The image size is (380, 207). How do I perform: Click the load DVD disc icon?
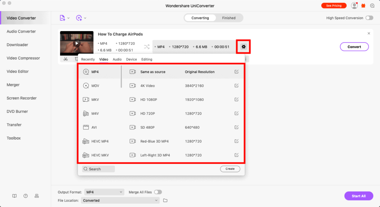point(79,18)
